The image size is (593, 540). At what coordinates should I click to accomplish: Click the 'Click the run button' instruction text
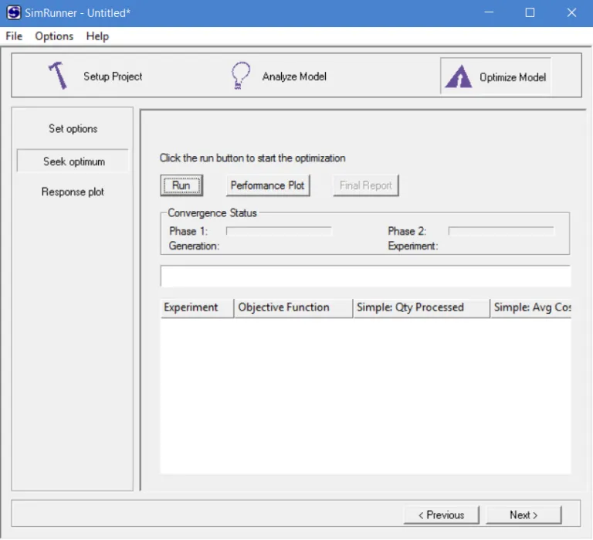coord(252,158)
